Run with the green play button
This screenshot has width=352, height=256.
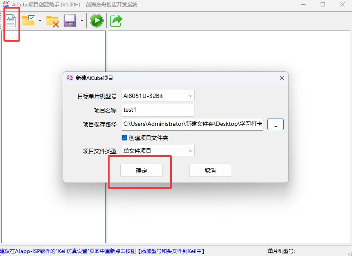97,21
